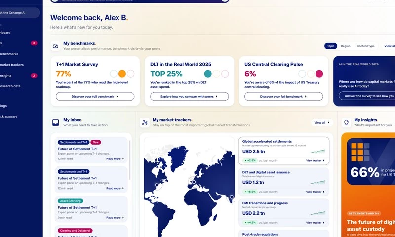Open support in the sidebar
The height and width of the screenshot is (237, 395).
(8, 117)
